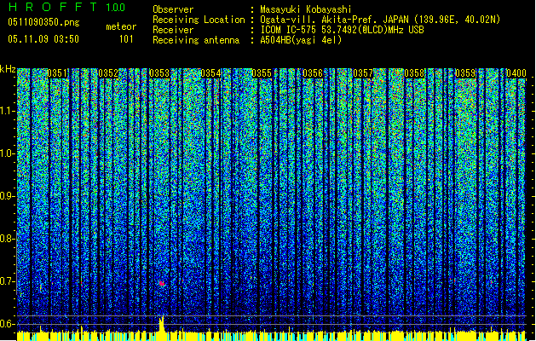The image size is (536, 341).
Task: Click the meteor count 101
Action: pyautogui.click(x=126, y=39)
